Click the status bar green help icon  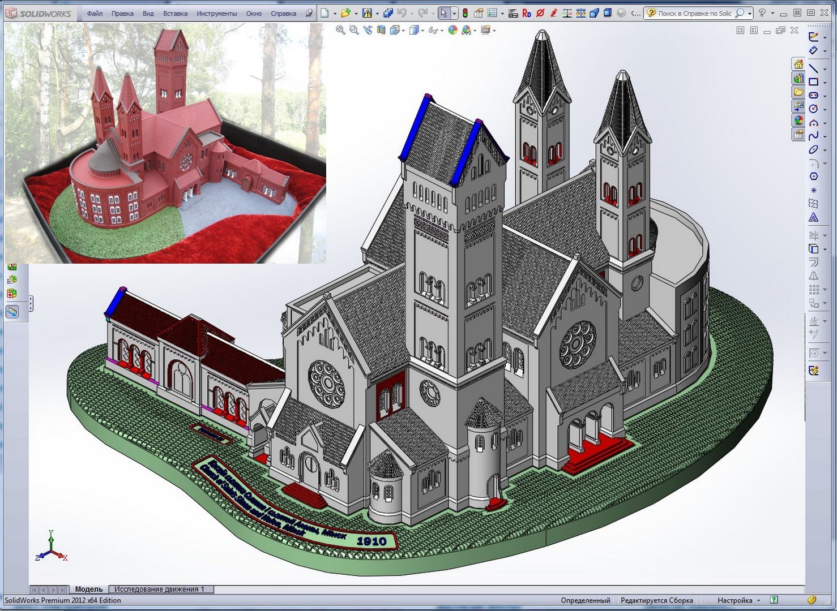[x=774, y=600]
